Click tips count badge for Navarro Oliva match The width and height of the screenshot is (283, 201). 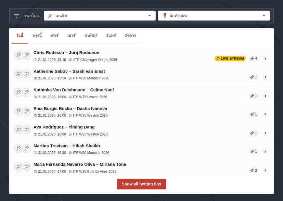pyautogui.click(x=254, y=170)
